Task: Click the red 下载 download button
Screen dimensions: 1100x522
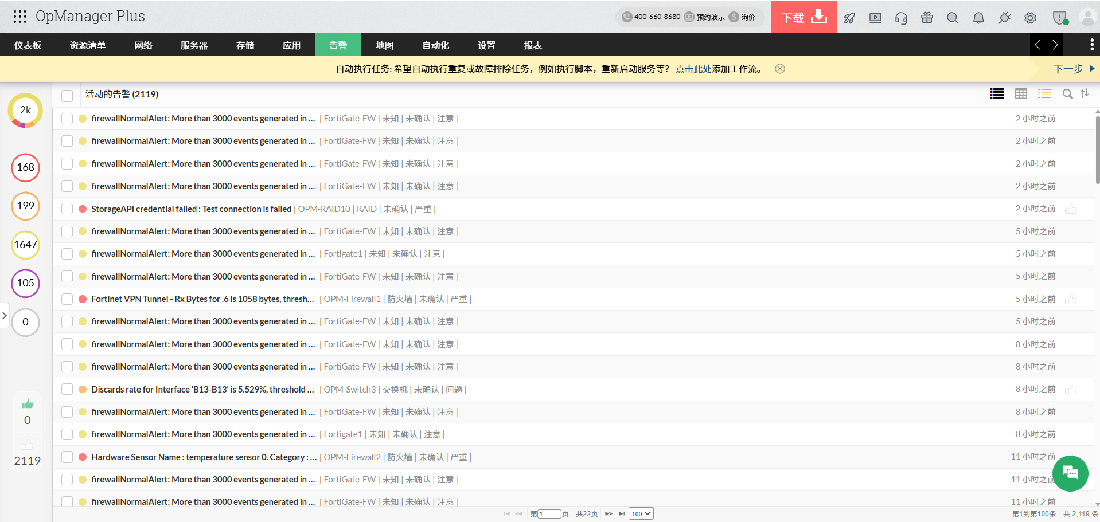Action: coord(803,17)
